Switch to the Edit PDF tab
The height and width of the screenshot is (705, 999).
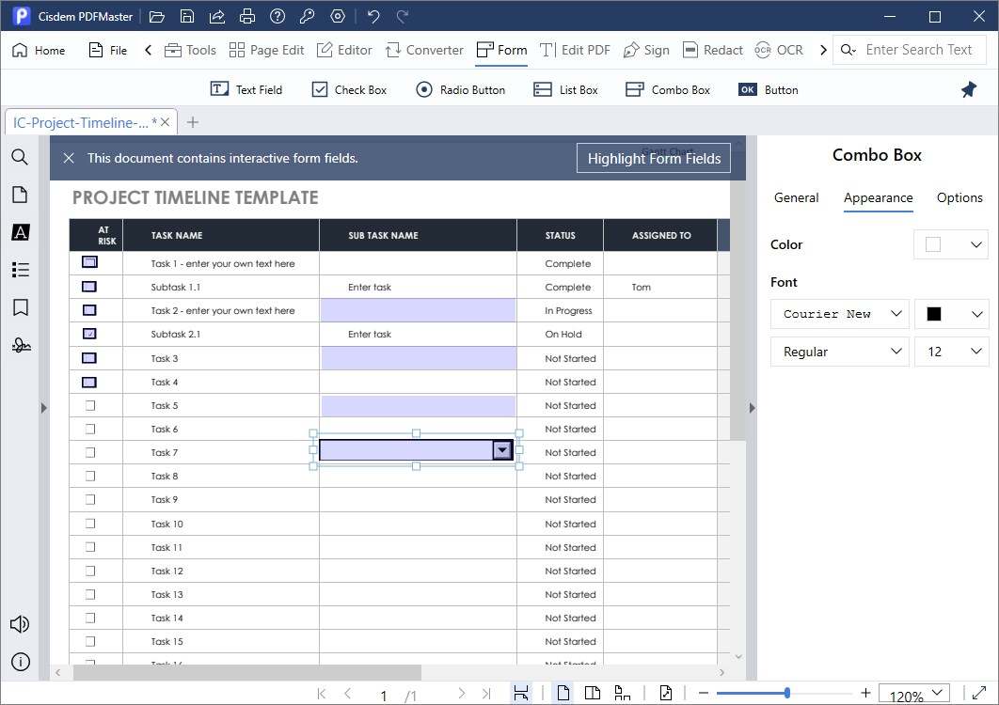575,50
